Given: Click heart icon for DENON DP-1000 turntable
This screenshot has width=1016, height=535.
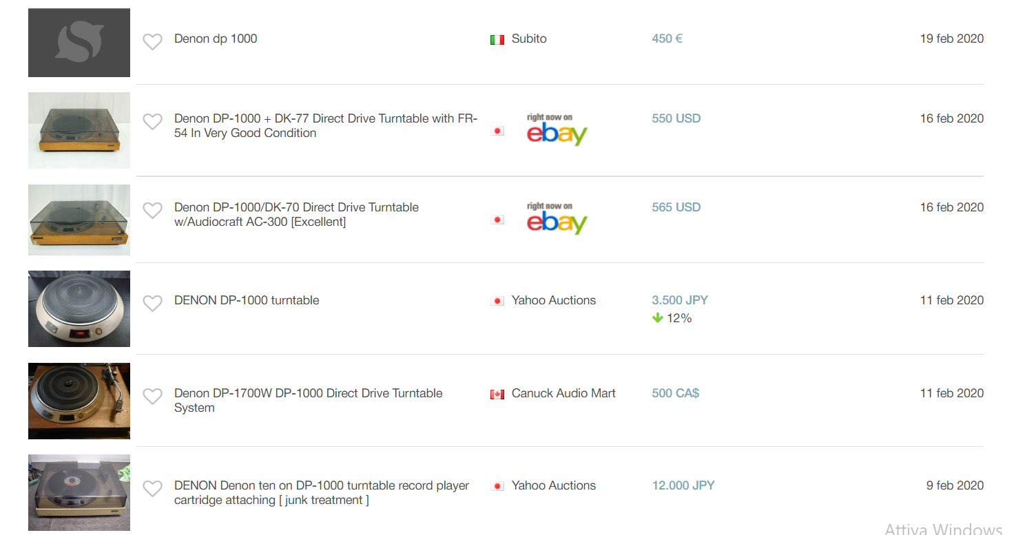Looking at the screenshot, I should click(x=152, y=304).
